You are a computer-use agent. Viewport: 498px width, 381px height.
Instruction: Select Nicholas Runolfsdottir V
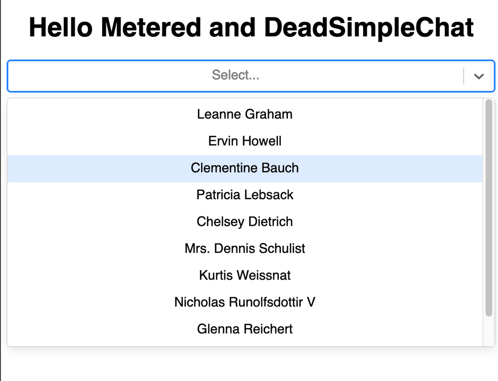(x=245, y=302)
